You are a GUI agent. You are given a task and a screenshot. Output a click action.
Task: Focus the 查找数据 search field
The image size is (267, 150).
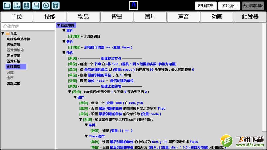(28, 26)
